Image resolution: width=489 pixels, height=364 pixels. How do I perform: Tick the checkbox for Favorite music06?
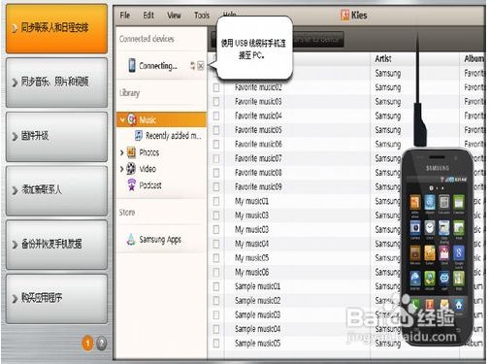216,145
